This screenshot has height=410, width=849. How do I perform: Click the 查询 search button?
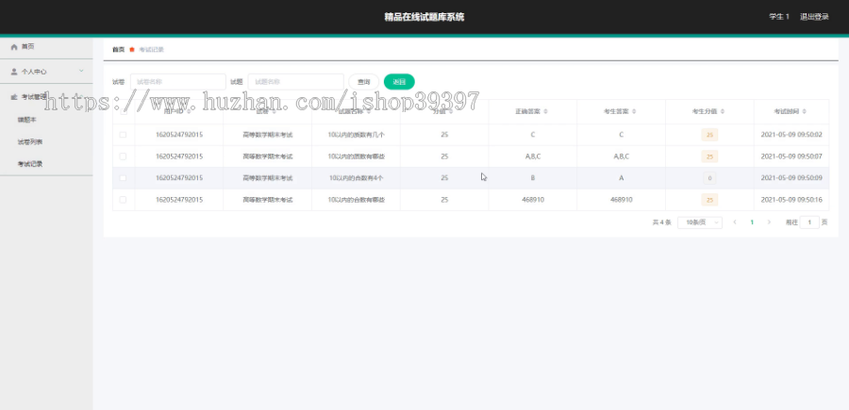click(364, 82)
